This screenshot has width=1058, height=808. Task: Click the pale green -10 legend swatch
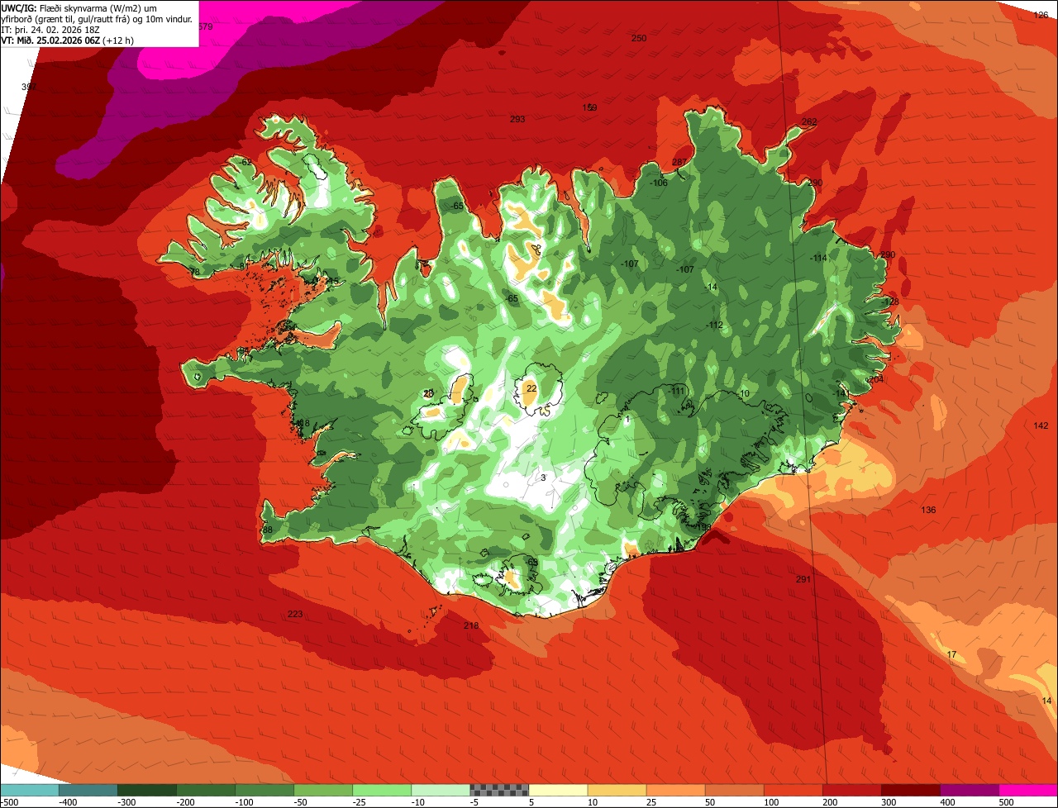pos(441,790)
